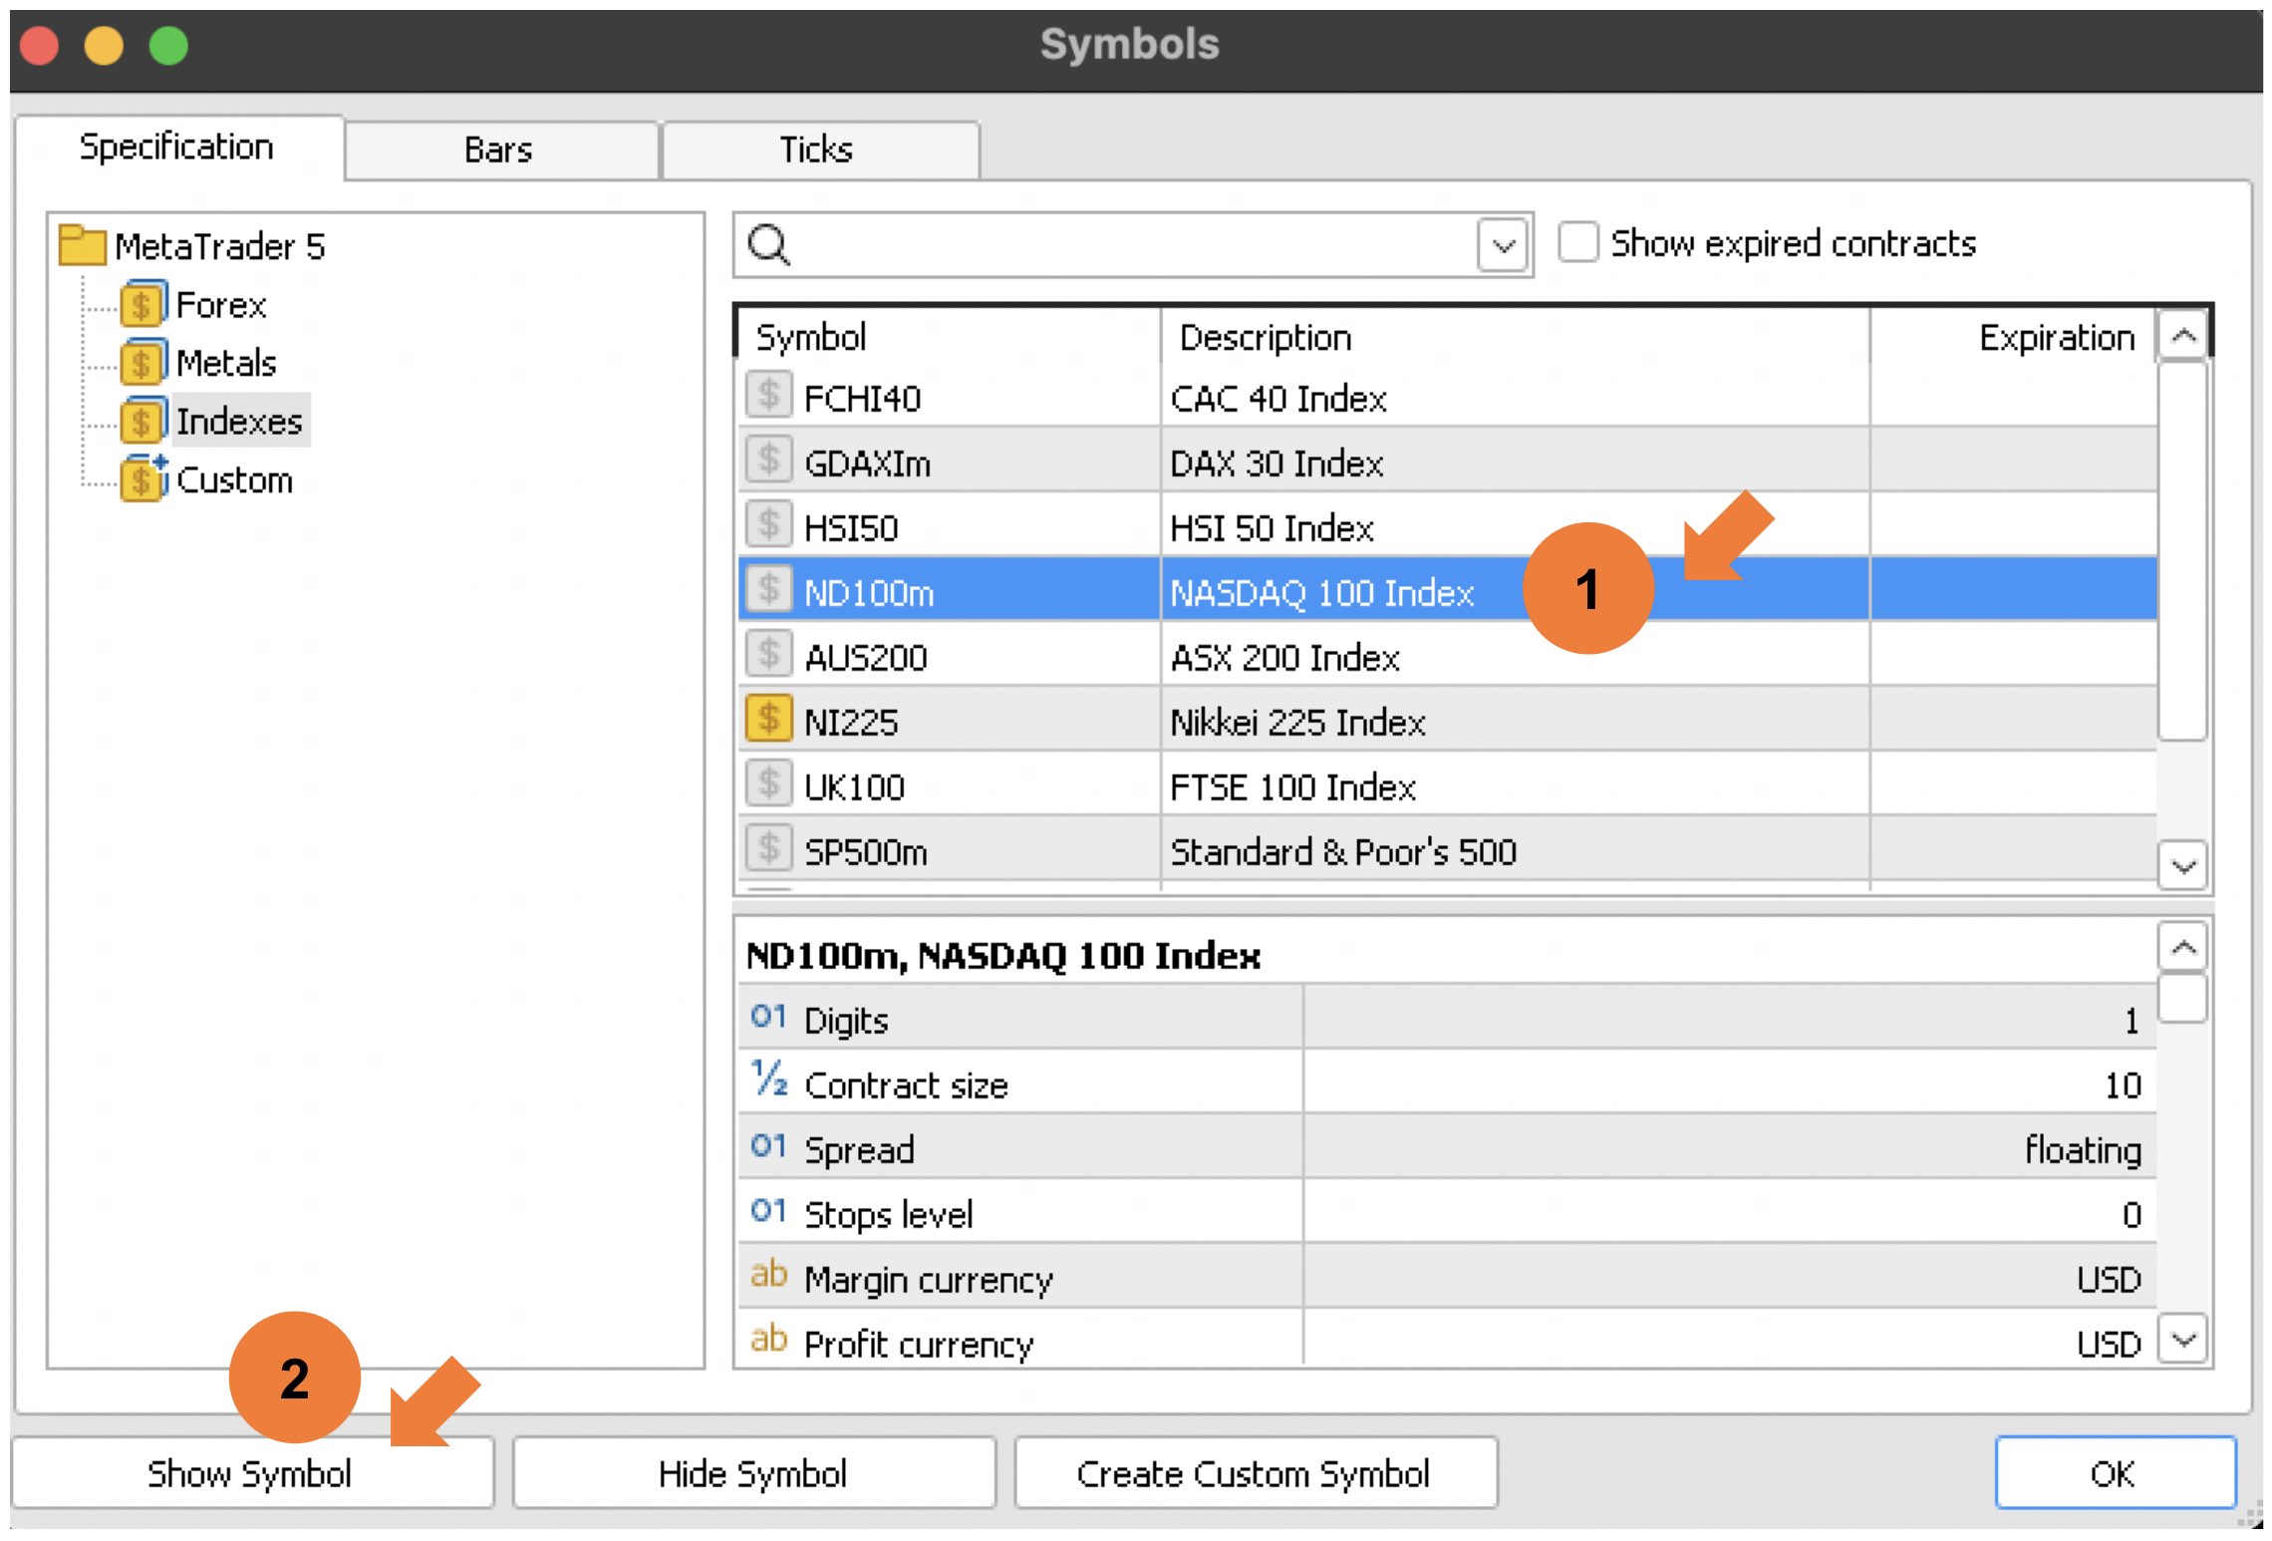Click the search magnifier icon
The height and width of the screenshot is (1541, 2272).
[x=769, y=244]
